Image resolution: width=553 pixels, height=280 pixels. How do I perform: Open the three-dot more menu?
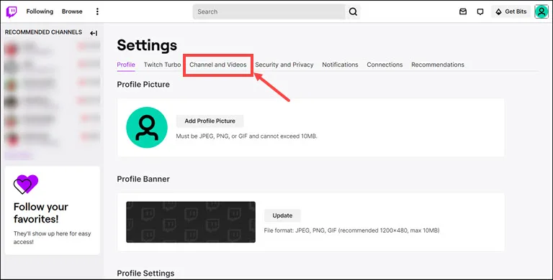97,11
